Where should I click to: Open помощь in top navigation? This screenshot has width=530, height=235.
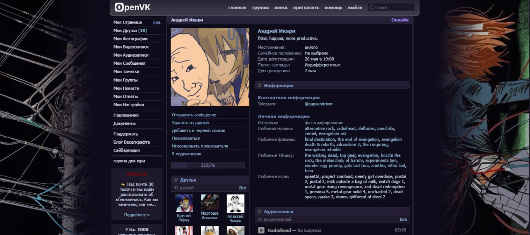[x=333, y=7]
